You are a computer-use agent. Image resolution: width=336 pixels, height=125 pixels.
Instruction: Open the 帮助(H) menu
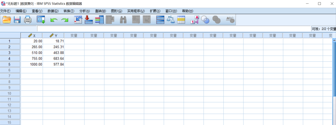coord(188,11)
